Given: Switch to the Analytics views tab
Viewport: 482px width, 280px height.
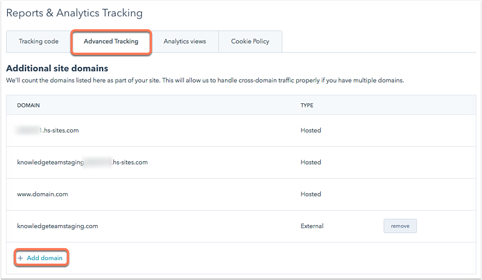Looking at the screenshot, I should coord(185,42).
